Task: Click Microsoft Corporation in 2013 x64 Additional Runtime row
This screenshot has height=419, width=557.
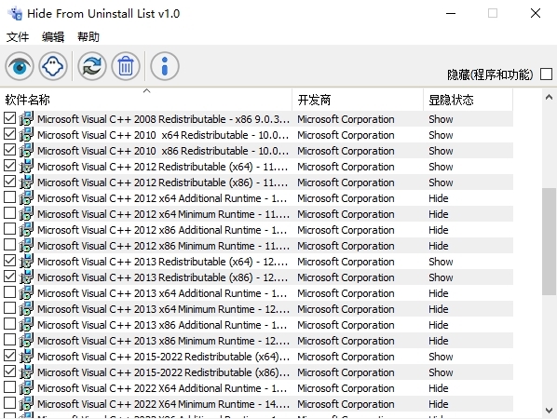Action: (x=346, y=293)
